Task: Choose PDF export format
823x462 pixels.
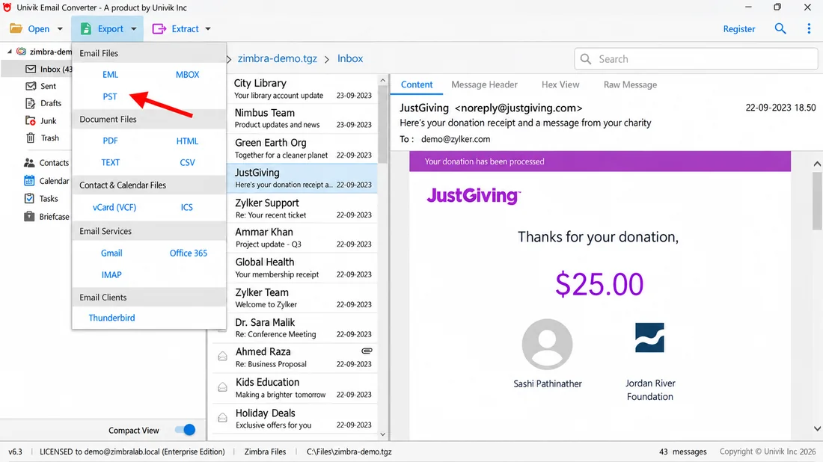Action: coord(110,141)
